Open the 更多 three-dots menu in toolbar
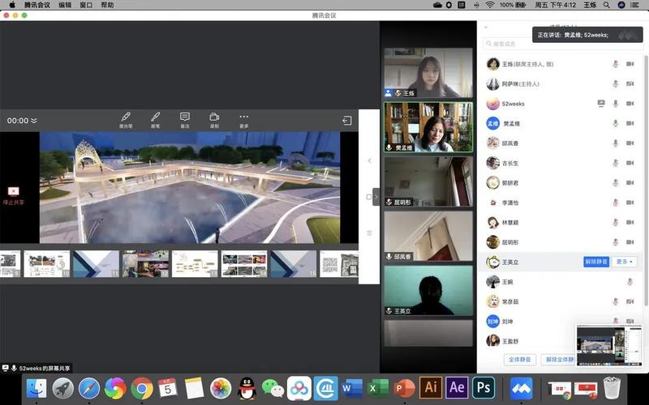Screen dimensions: 649x405 (x=244, y=120)
